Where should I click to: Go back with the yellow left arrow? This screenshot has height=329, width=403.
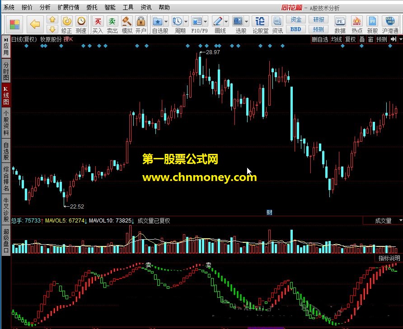click(x=35, y=24)
